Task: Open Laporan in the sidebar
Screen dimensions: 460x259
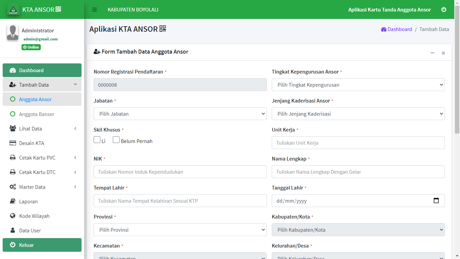Action: click(x=28, y=202)
